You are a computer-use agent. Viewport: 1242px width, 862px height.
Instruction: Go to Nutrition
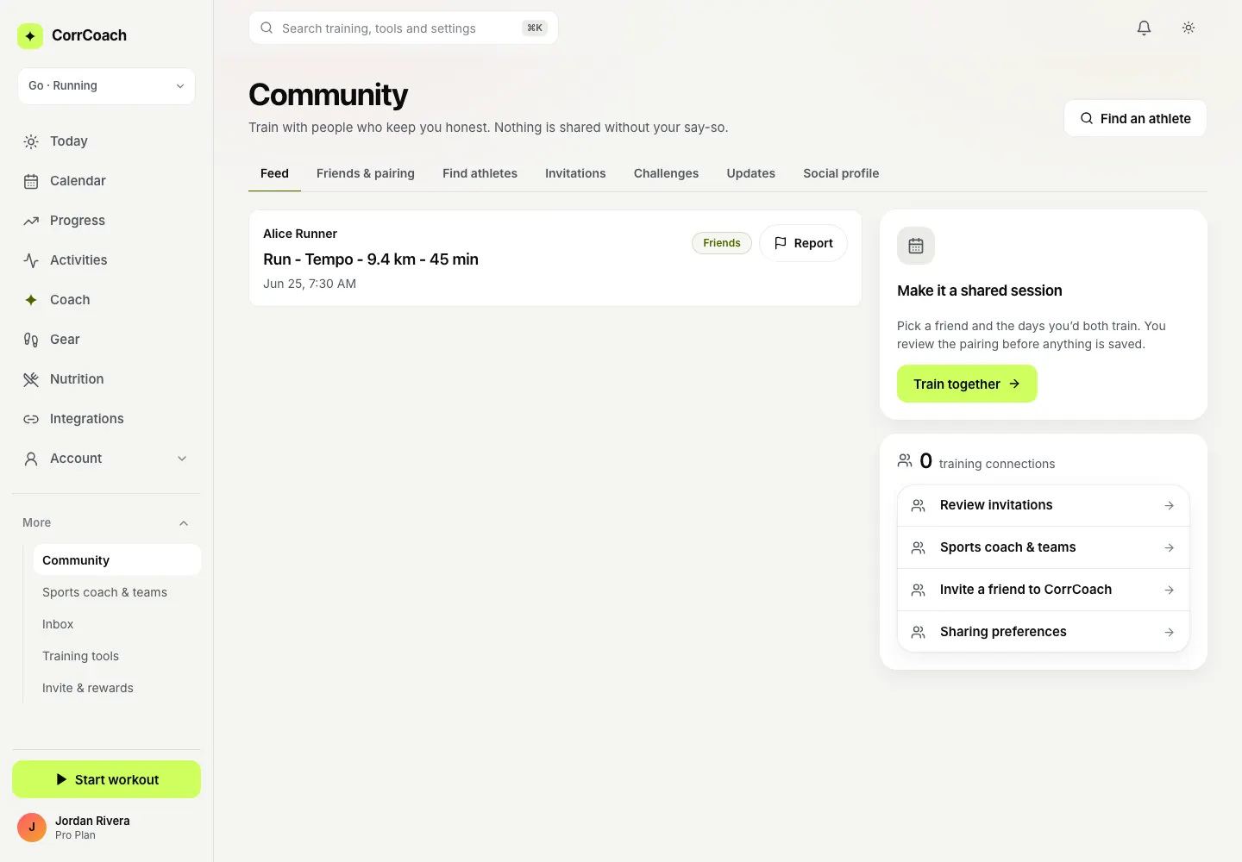pyautogui.click(x=106, y=379)
